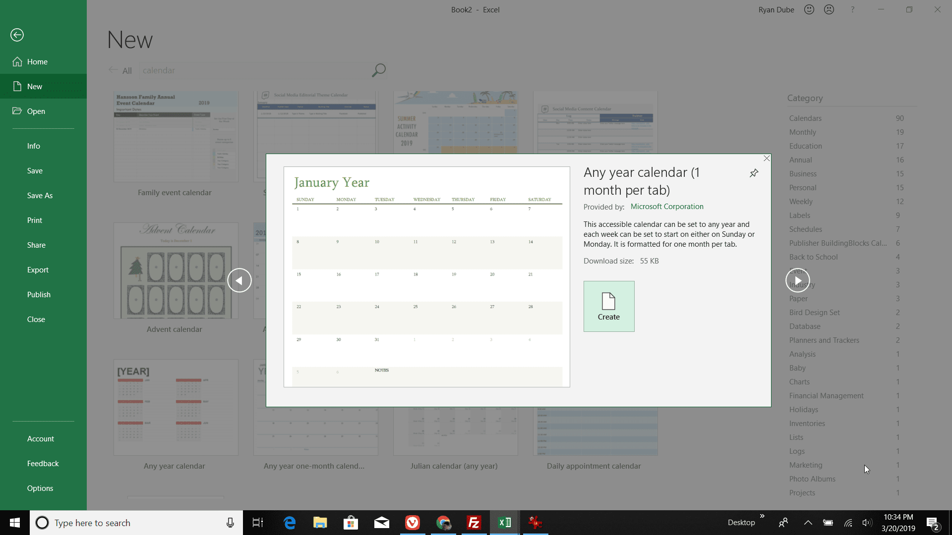Click the frown face feedback icon
Screen dimensions: 952x535
829,9
